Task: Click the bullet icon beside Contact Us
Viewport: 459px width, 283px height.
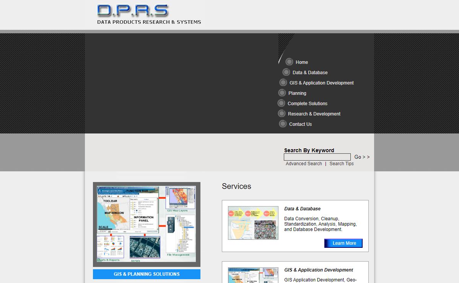Action: click(283, 124)
